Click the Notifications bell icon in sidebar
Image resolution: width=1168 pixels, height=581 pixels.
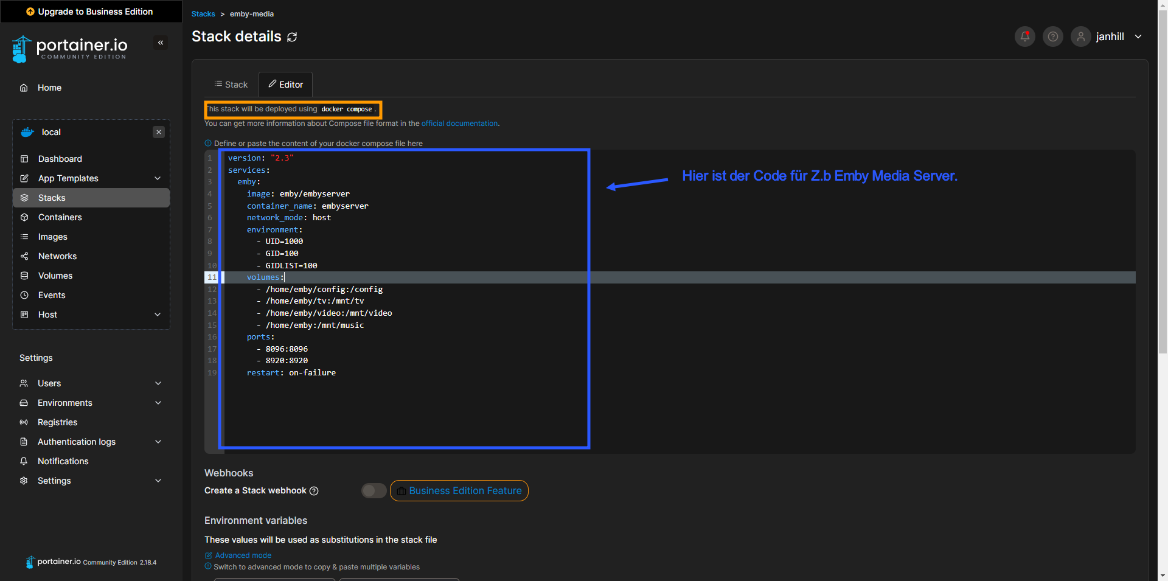click(x=24, y=461)
